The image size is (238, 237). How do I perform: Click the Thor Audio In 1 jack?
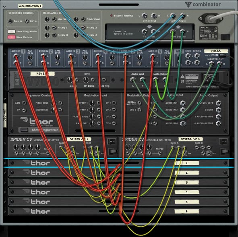click(183, 103)
